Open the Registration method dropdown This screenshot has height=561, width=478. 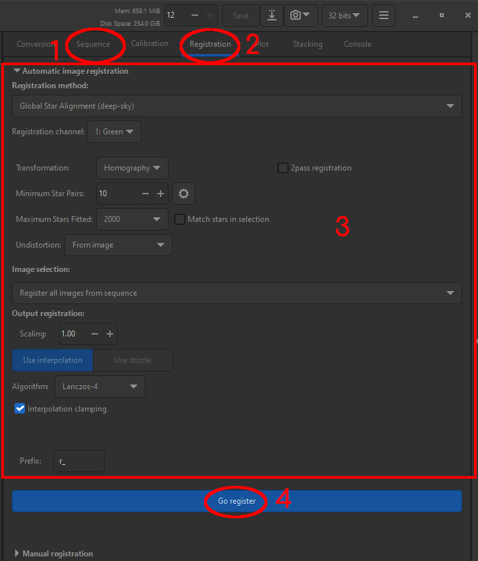(x=236, y=105)
